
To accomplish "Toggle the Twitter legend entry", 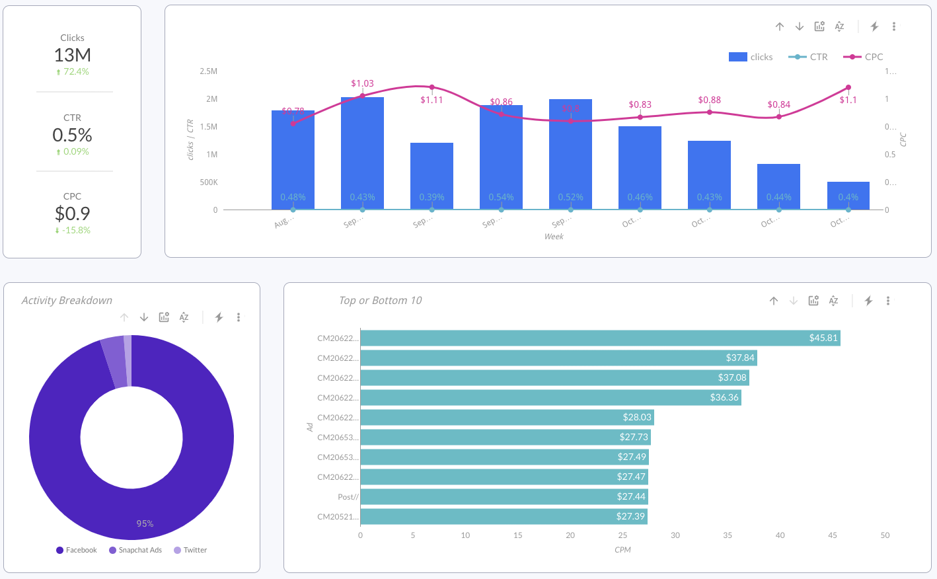I will point(192,549).
